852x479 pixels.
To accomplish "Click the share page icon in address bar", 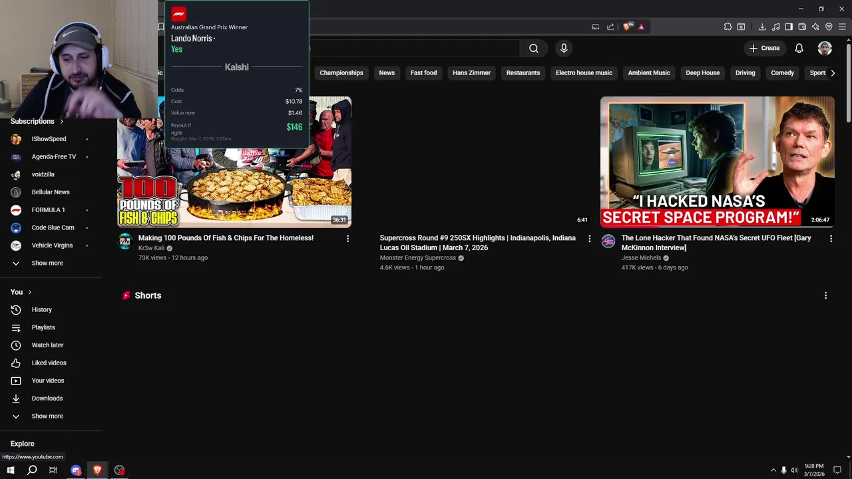I will point(610,27).
